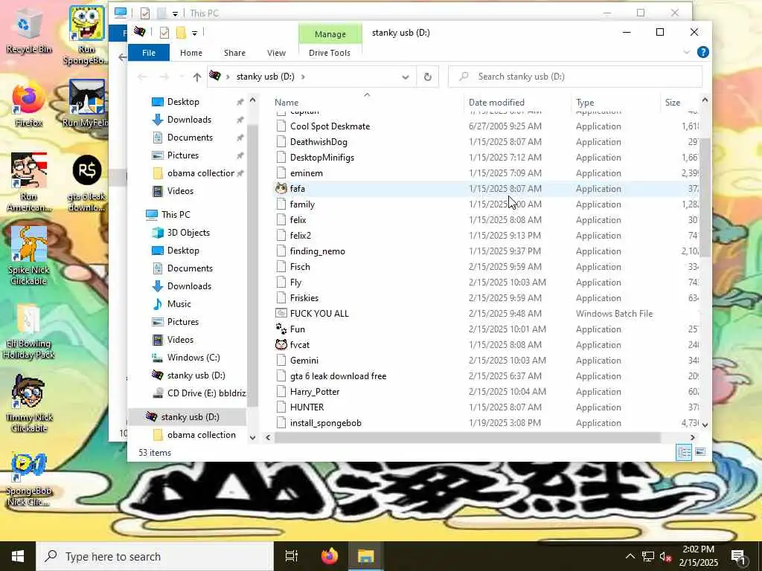Open SpongeBob Nick Clickable shortcut
The height and width of the screenshot is (571, 762).
tap(29, 480)
